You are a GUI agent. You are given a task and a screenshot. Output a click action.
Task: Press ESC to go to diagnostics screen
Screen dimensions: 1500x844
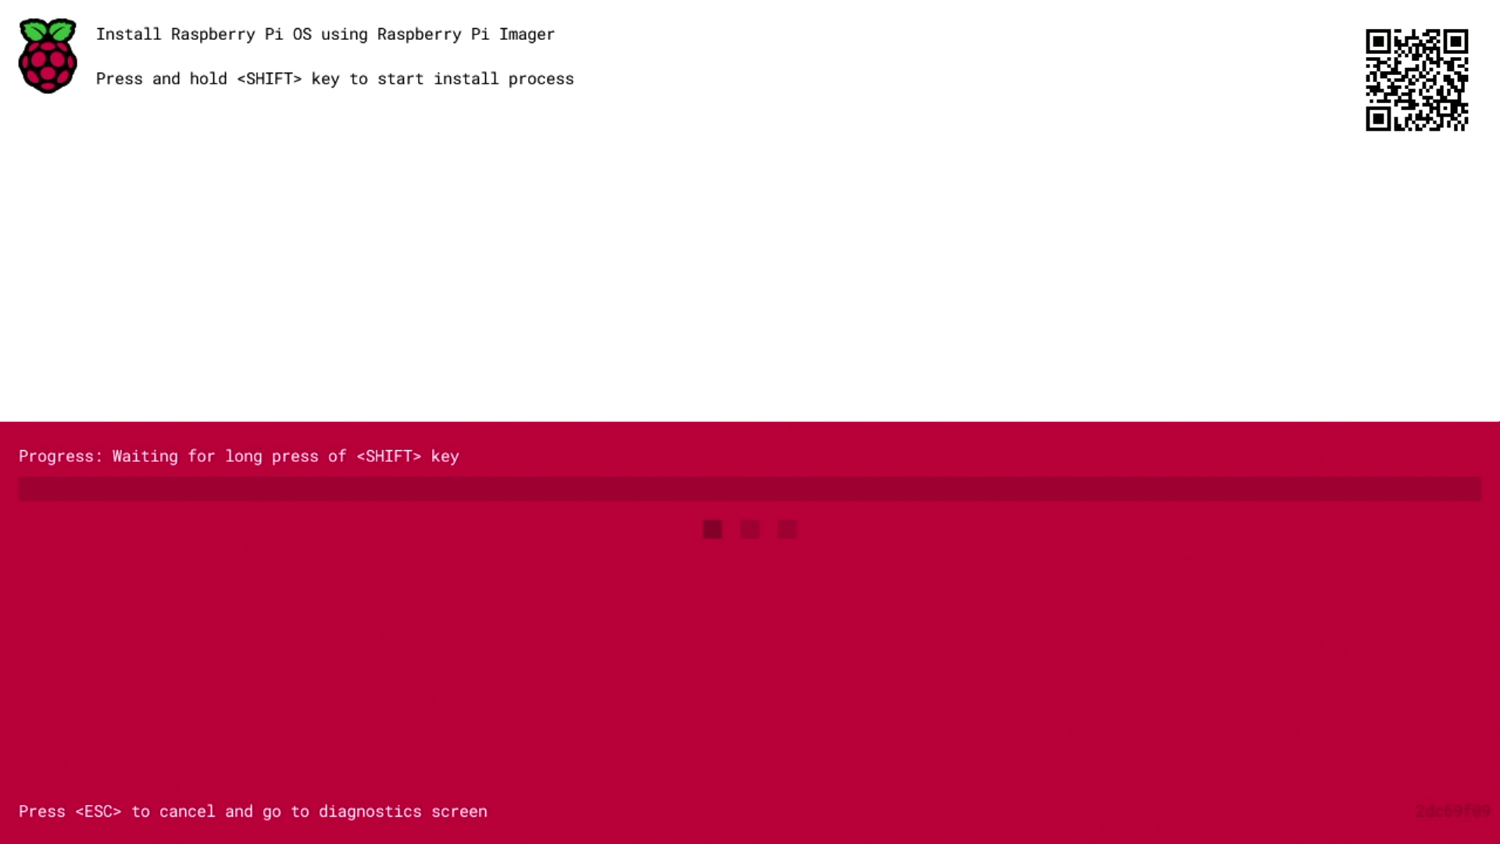(x=252, y=811)
